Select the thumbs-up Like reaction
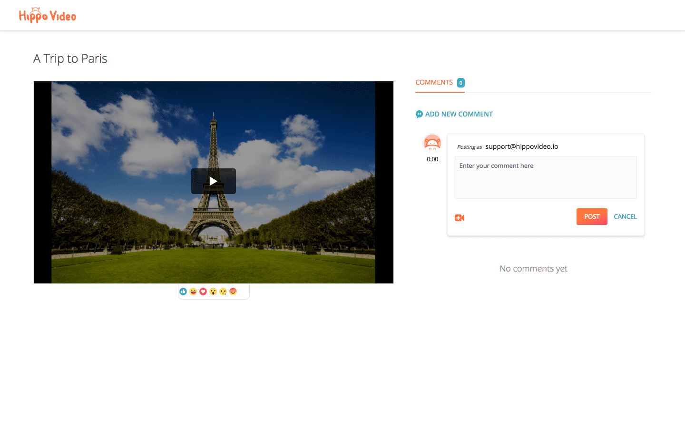Screen dimensions: 685x428 [183, 291]
